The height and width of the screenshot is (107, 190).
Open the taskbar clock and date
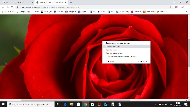click(178, 104)
